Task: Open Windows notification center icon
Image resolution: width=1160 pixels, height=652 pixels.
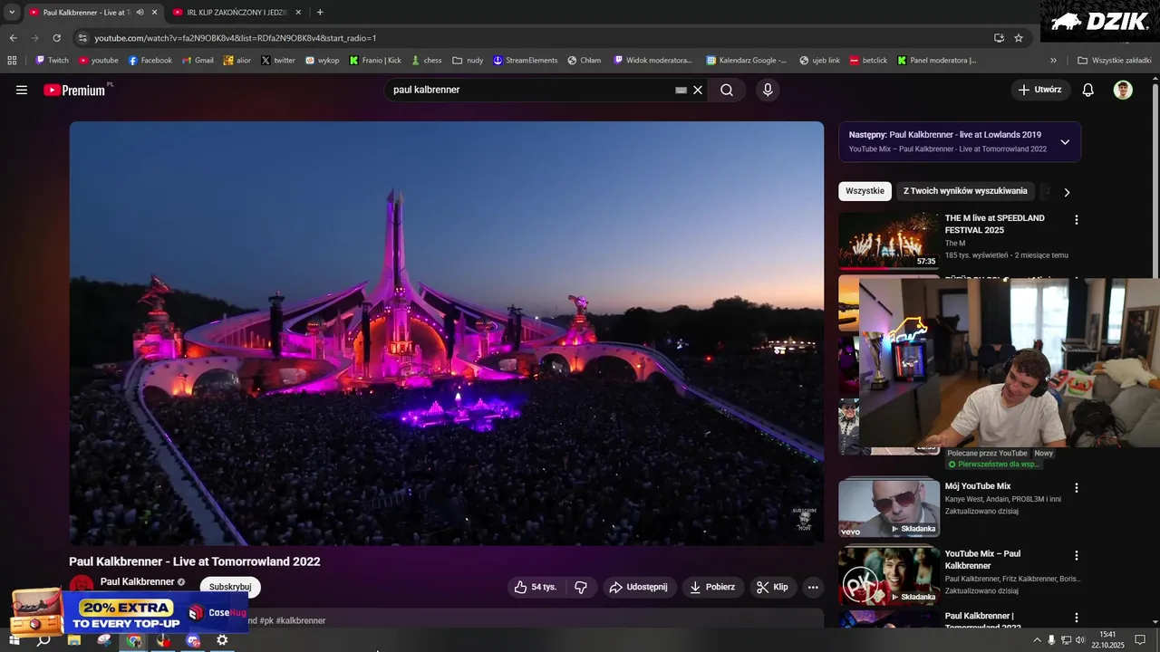Action: [1140, 640]
